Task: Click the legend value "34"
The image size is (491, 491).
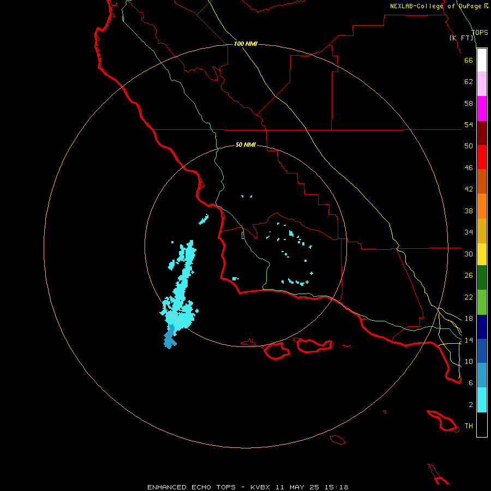Action: coord(469,232)
